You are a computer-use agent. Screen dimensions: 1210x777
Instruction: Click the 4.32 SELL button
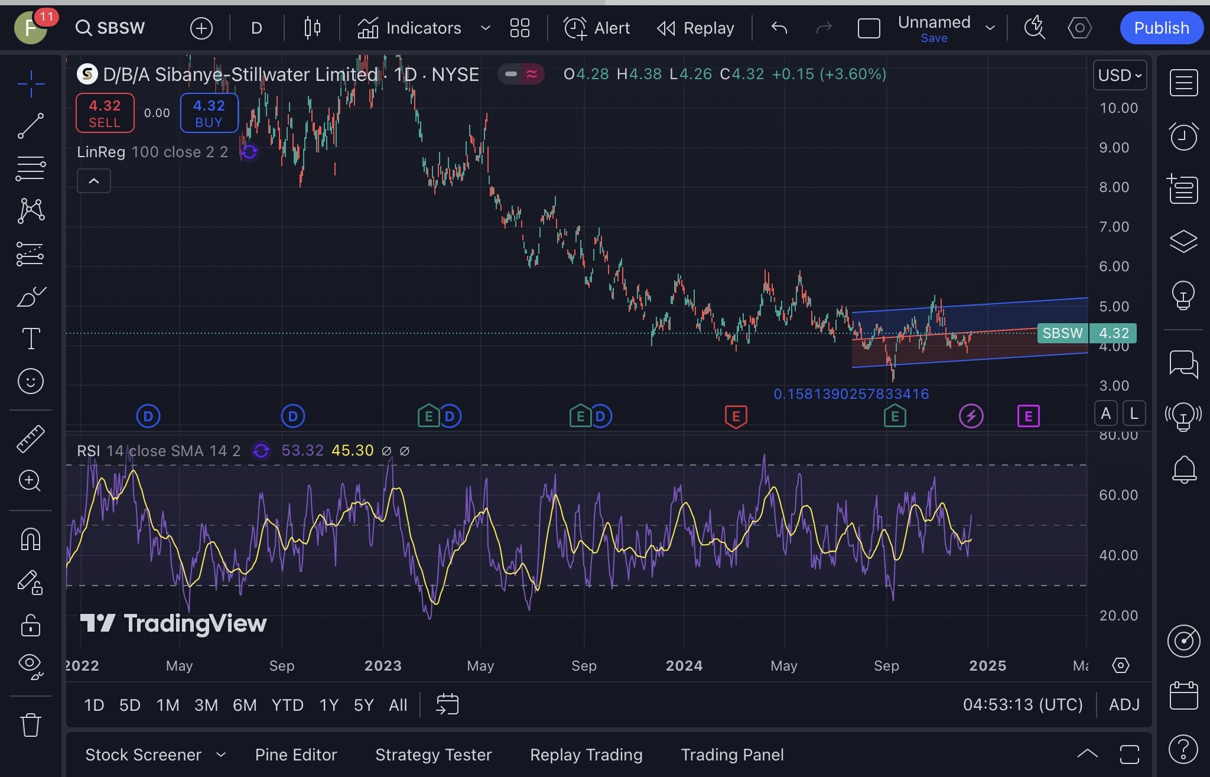105,113
